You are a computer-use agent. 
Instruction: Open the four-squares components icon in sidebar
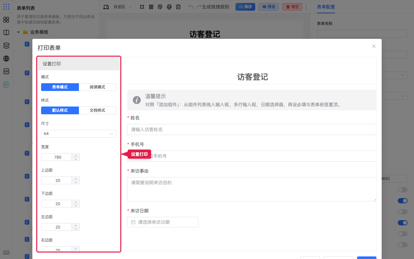coord(6,20)
